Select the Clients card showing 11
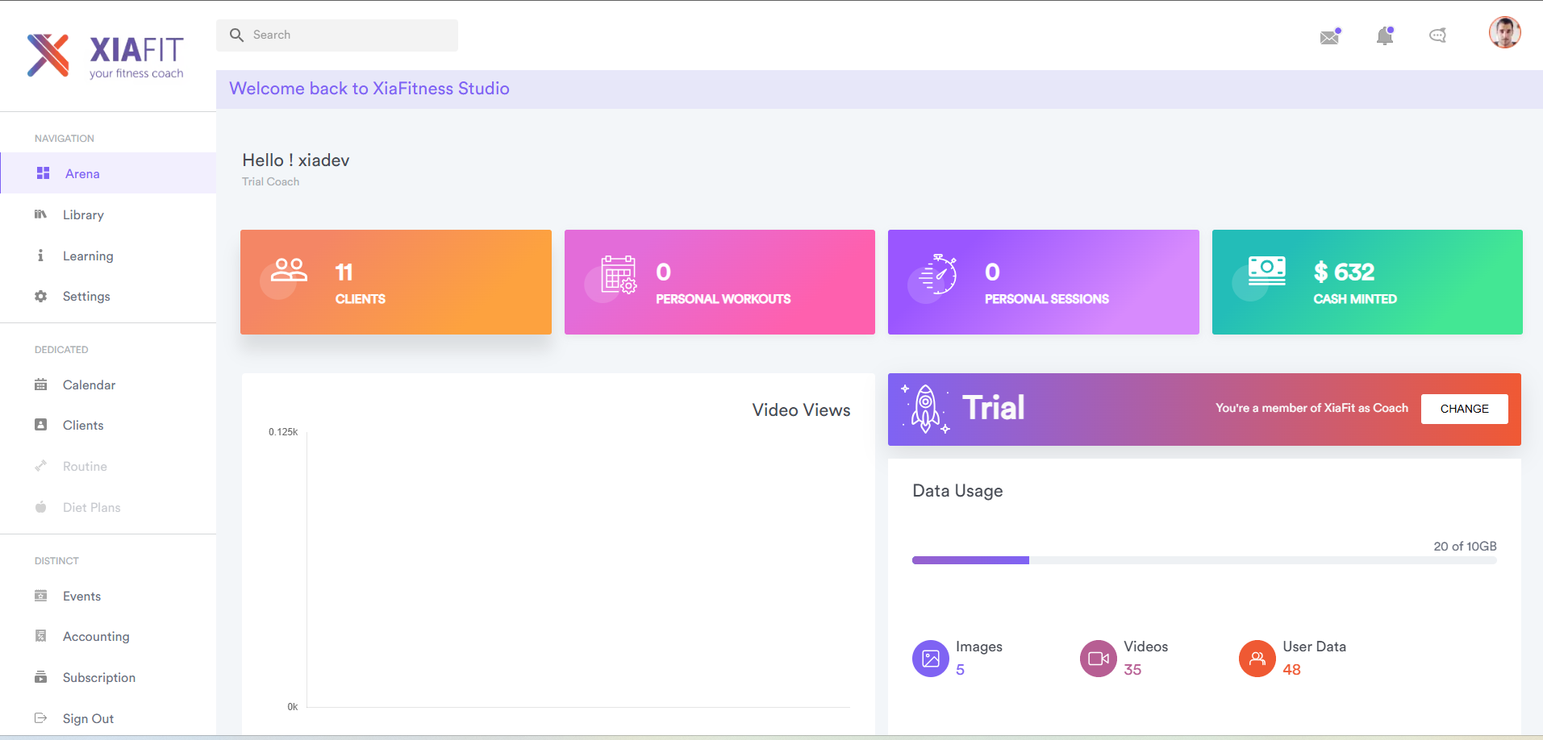 (395, 282)
